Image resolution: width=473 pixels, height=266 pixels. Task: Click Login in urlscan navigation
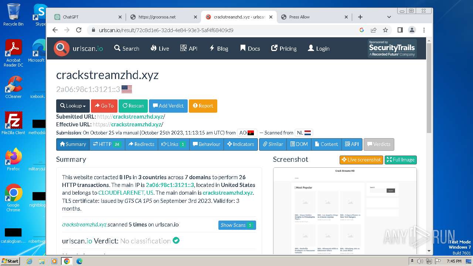pos(319,48)
